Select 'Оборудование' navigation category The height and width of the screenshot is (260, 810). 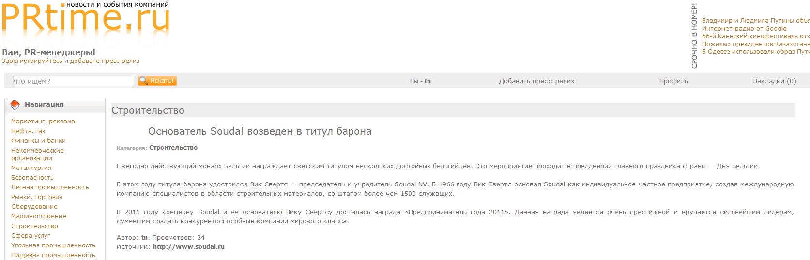pos(34,206)
